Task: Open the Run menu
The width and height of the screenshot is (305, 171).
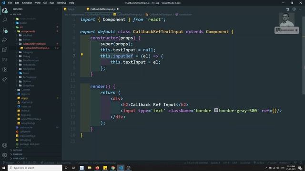Action: [x=51, y=3]
